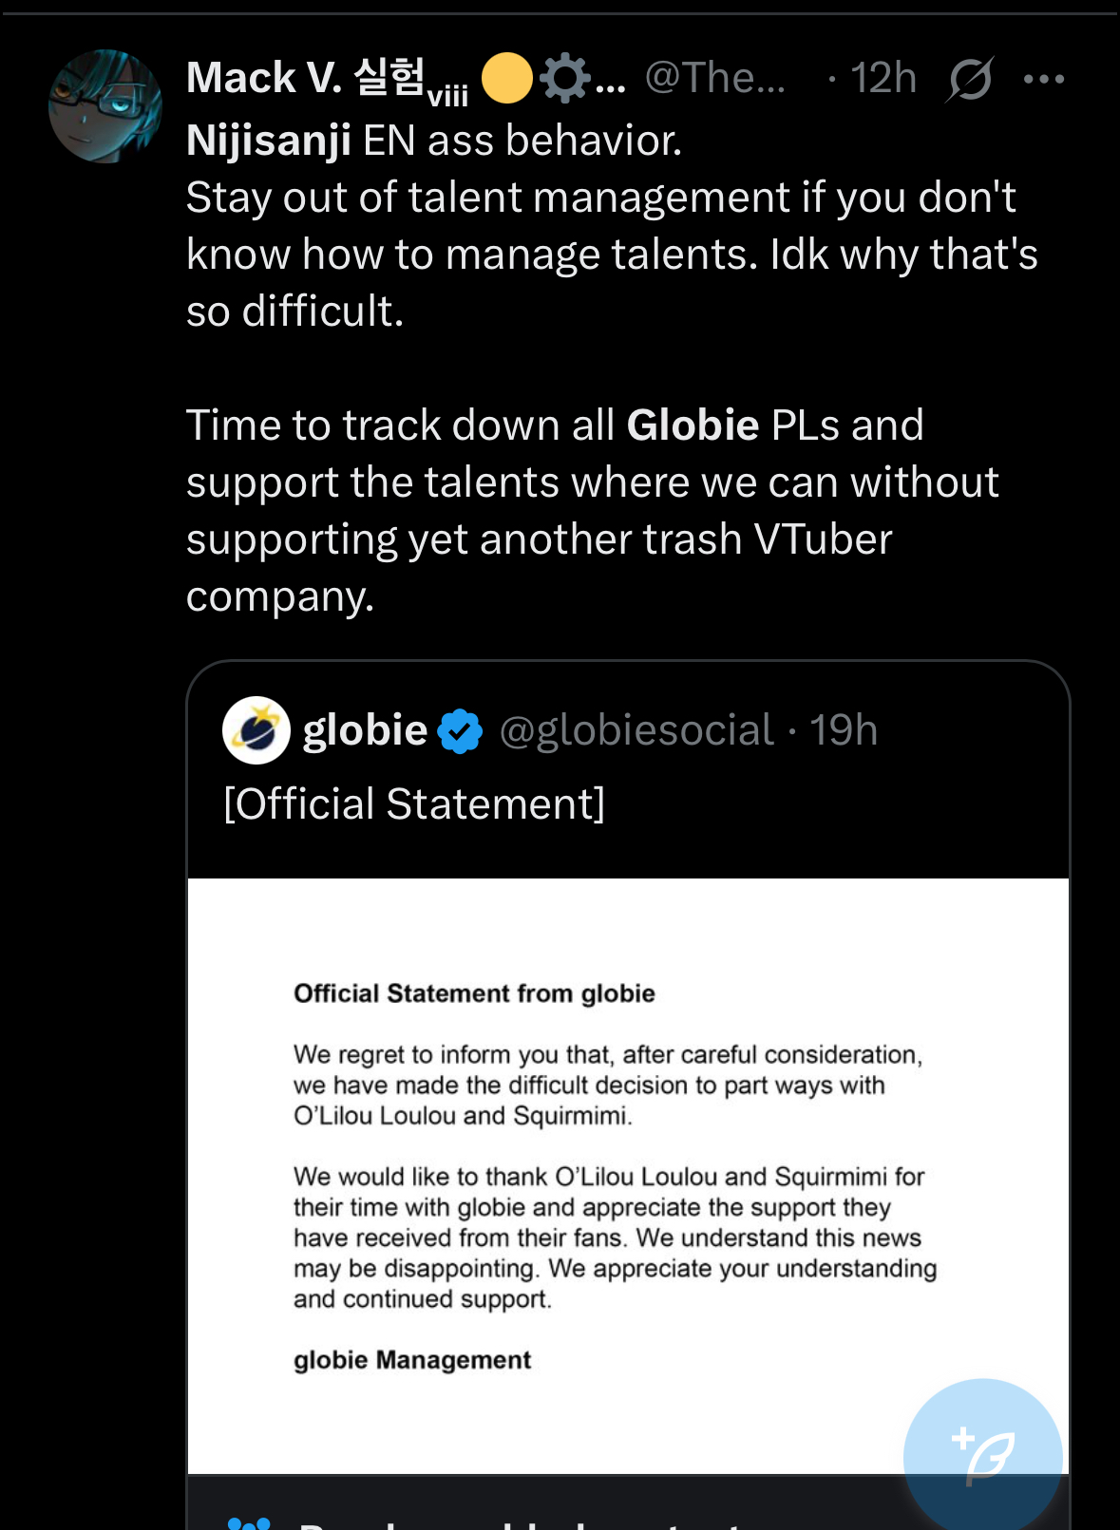Screen dimensions: 1120x1530
Task: Open Mack V.'s profile avatar
Action: click(x=104, y=106)
